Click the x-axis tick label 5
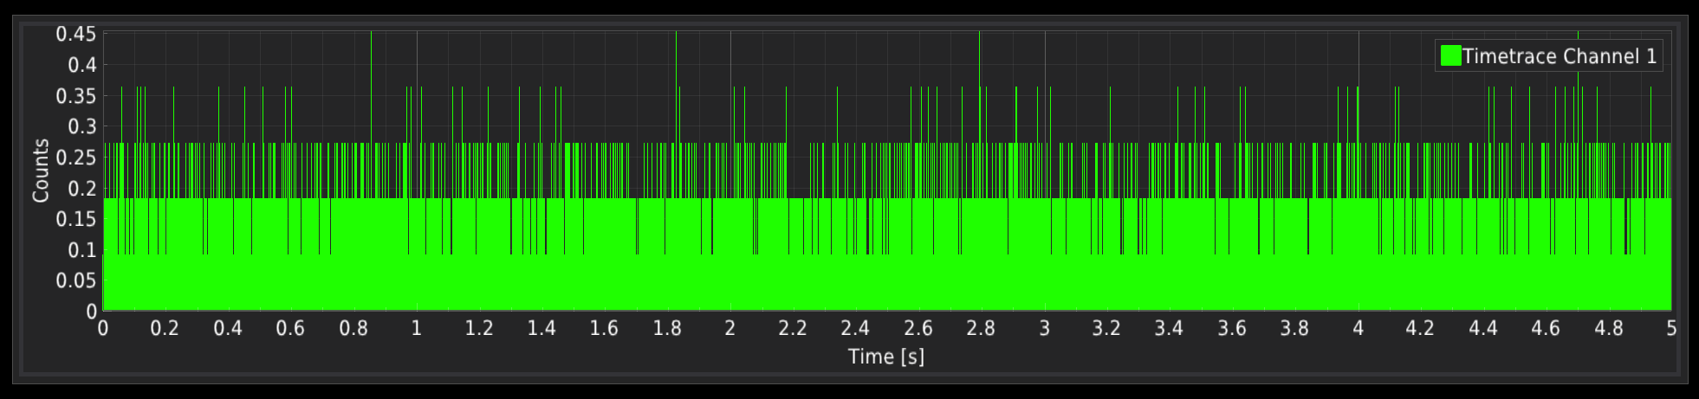This screenshot has width=1699, height=399. (x=1670, y=329)
